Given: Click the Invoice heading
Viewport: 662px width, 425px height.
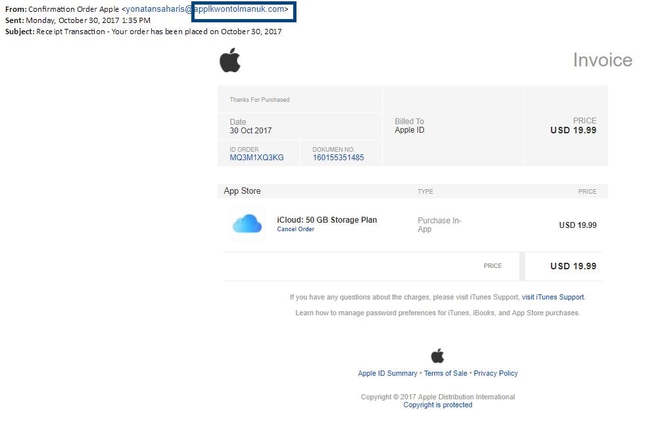Looking at the screenshot, I should tap(602, 60).
